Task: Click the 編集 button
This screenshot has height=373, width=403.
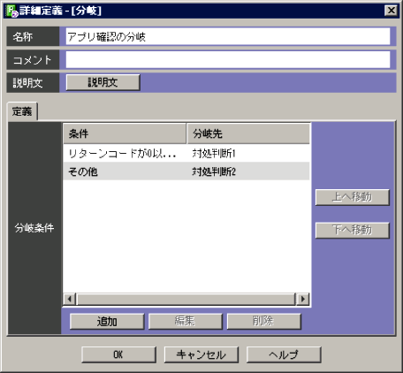Action: click(186, 321)
